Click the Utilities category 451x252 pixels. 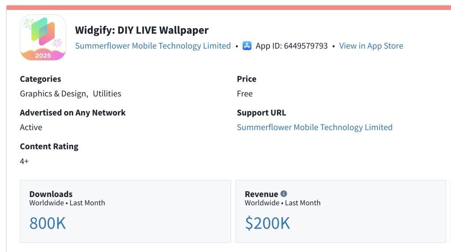107,93
